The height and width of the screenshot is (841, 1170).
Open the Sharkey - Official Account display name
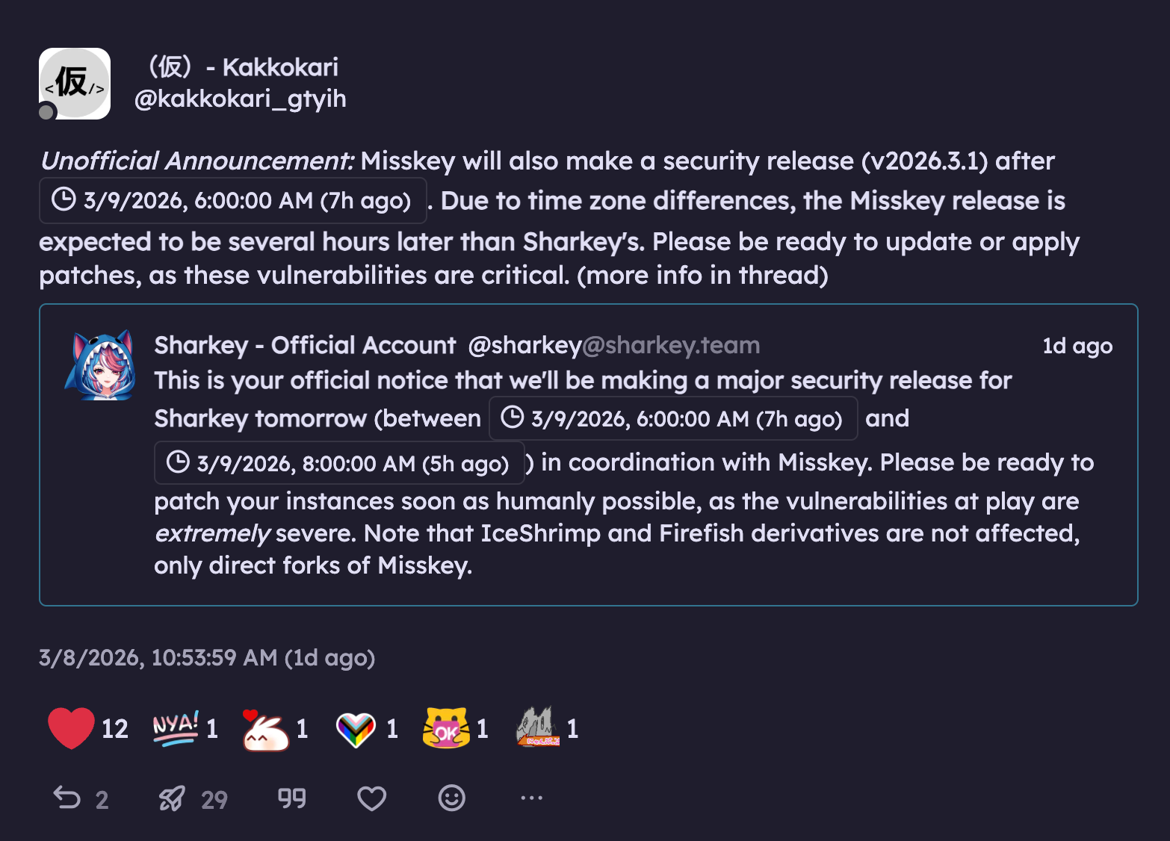(x=305, y=345)
